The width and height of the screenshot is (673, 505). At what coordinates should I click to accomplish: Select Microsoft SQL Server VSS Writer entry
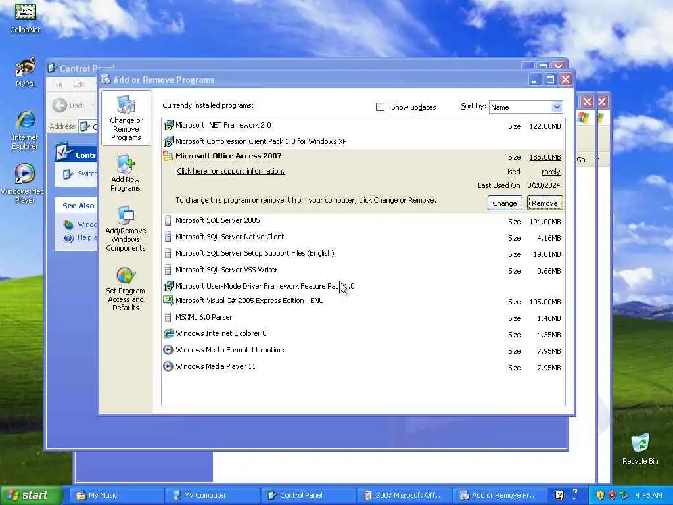coord(363,270)
